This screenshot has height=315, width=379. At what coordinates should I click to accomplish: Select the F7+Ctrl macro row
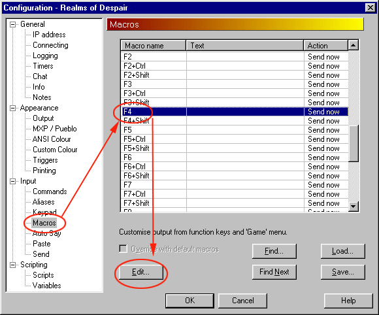pyautogui.click(x=235, y=194)
